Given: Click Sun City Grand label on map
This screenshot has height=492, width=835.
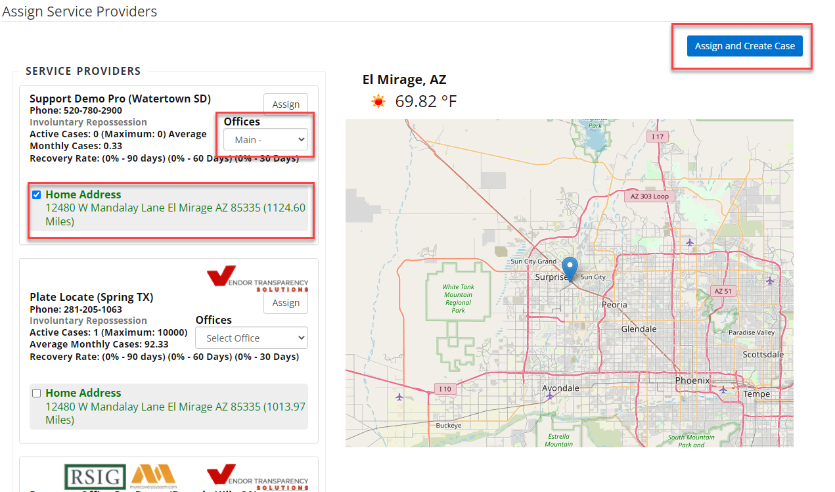Looking at the screenshot, I should click(x=533, y=261).
